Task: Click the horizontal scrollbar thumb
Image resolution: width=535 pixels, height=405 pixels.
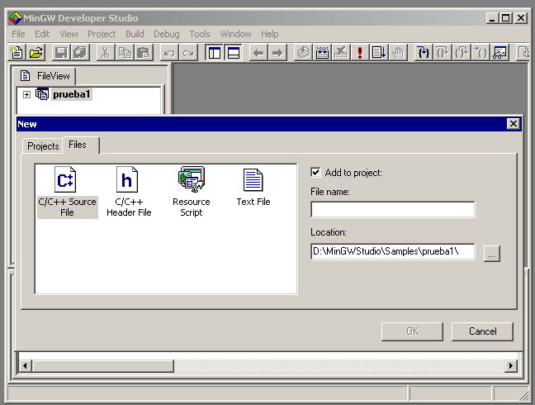Action: (x=102, y=365)
